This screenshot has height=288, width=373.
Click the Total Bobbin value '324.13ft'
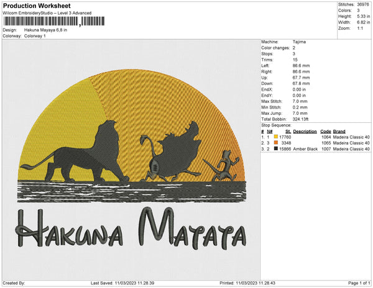tap(300, 119)
